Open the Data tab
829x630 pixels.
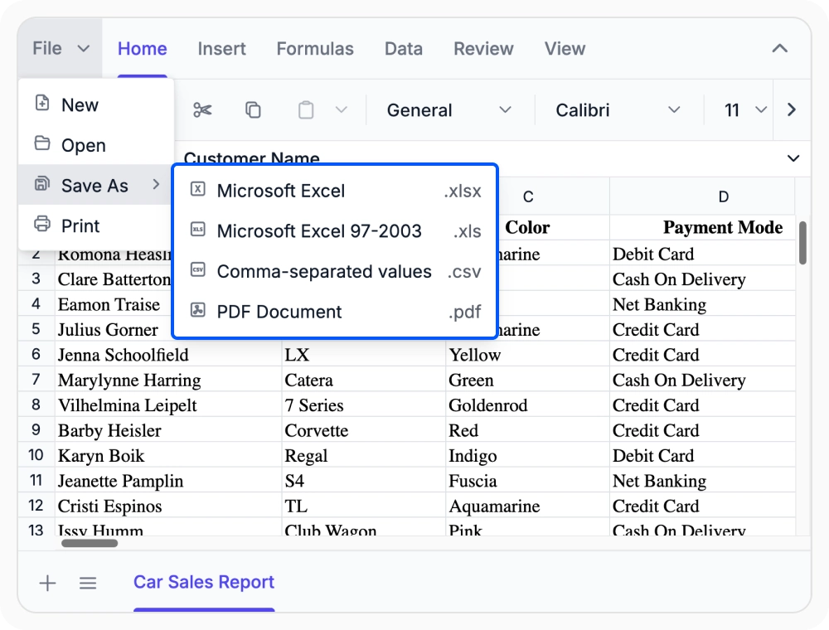coord(404,49)
